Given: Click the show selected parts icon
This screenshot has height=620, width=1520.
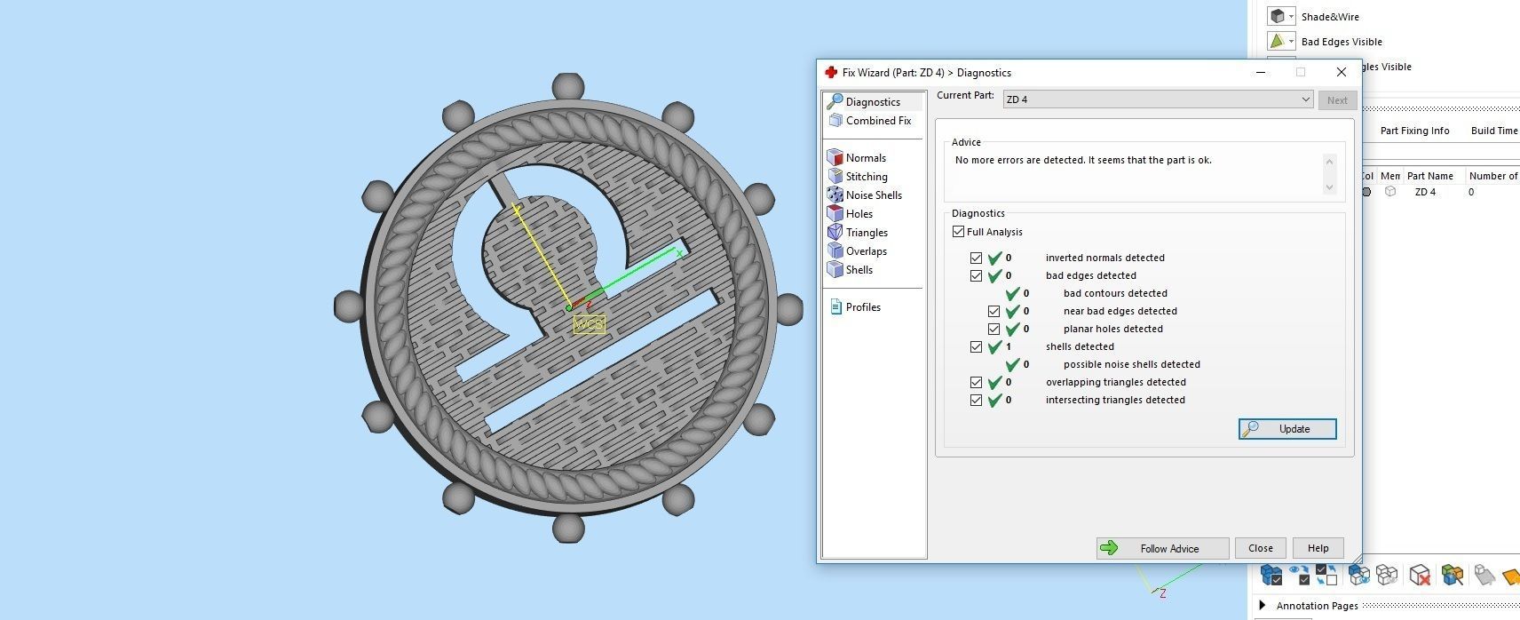Looking at the screenshot, I should coord(1358,576).
